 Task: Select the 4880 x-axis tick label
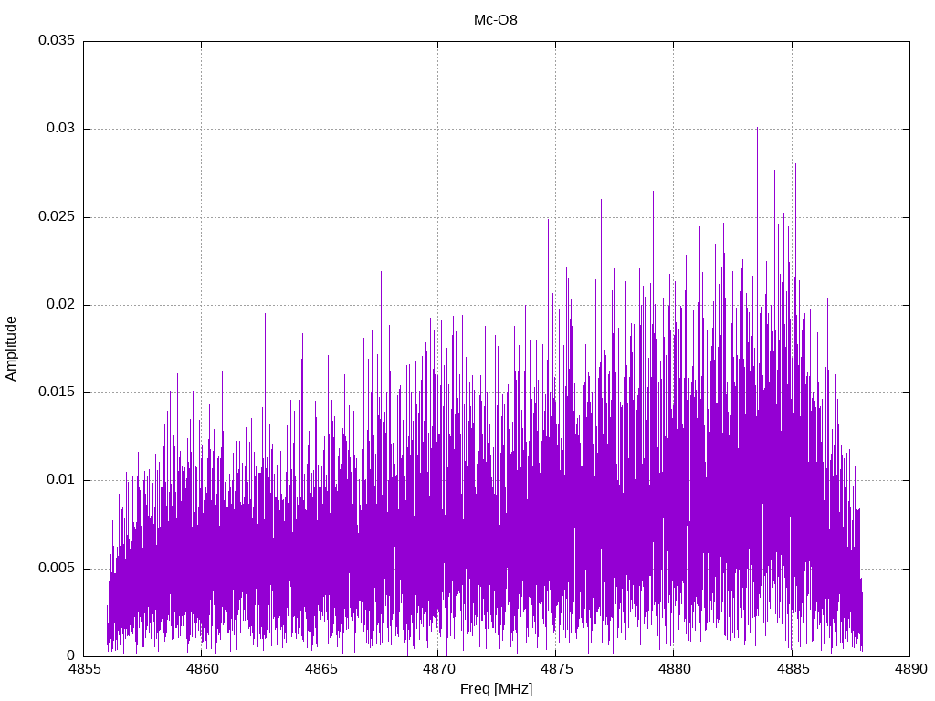674,670
